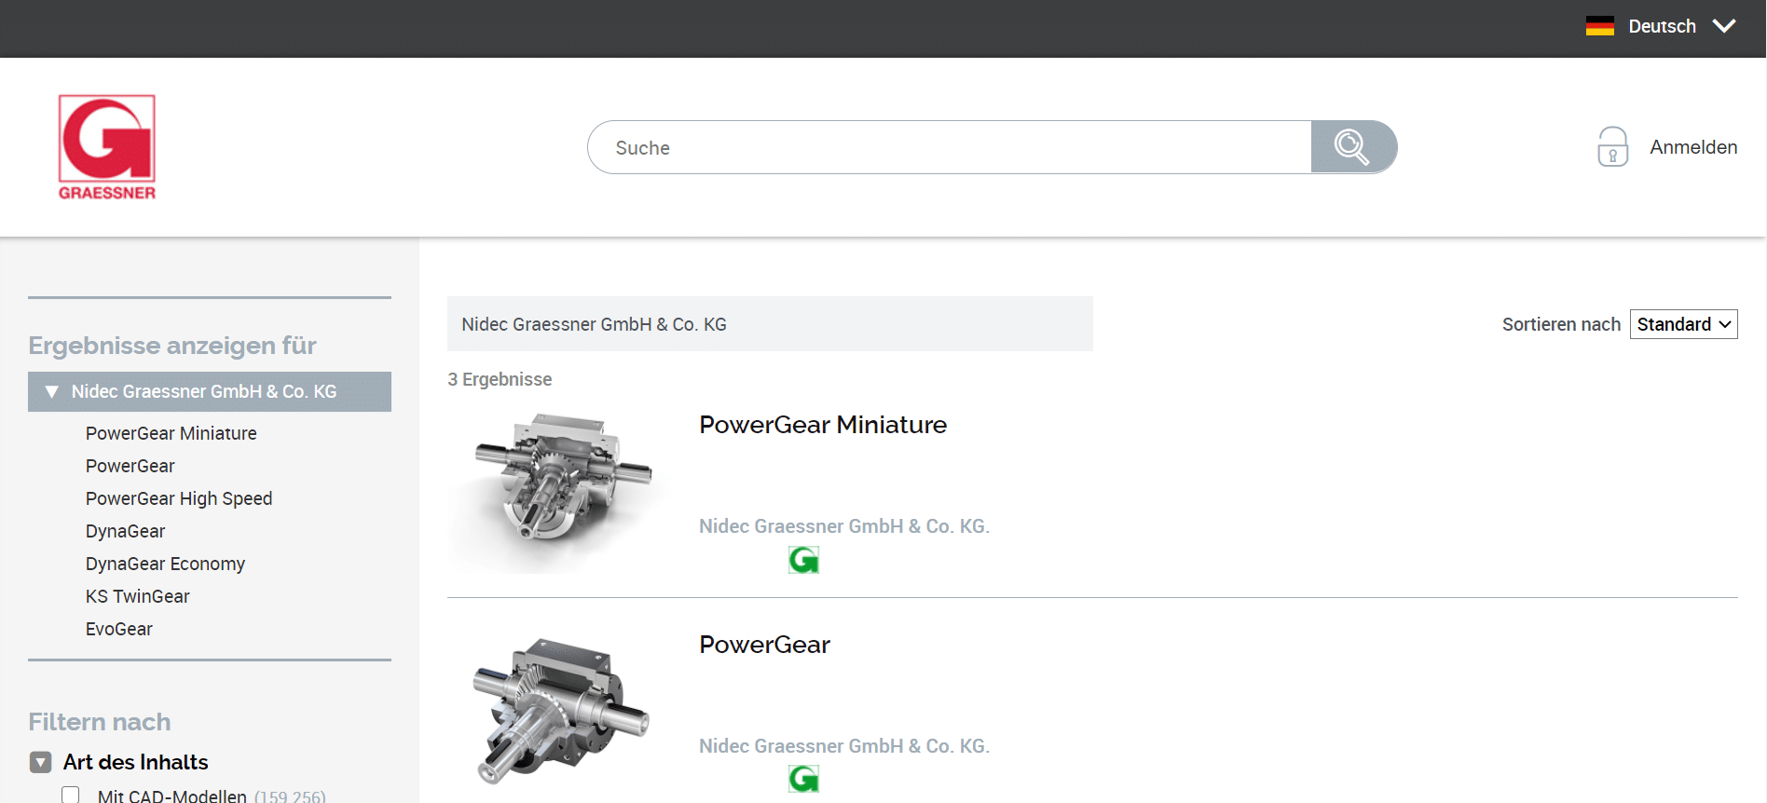Select DynaGear in the sidebar
Viewport: 1767px width, 803px height.
click(125, 531)
